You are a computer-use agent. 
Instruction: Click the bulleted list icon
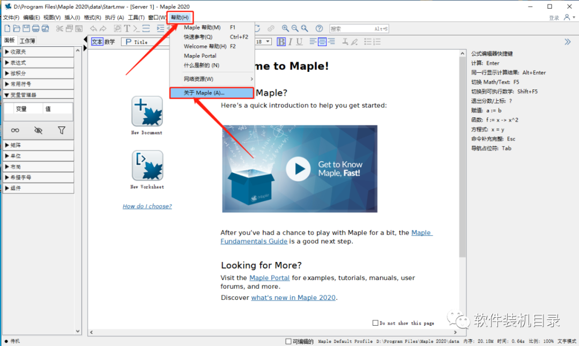[x=368, y=42]
